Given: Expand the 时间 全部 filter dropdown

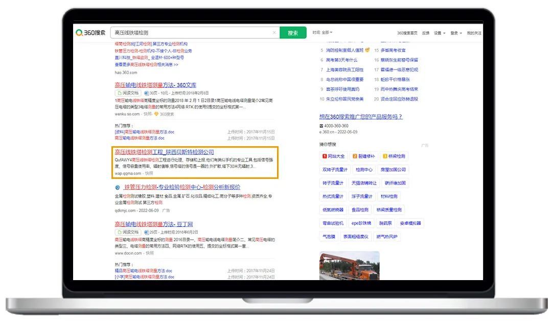Looking at the screenshot, I should tap(323, 33).
